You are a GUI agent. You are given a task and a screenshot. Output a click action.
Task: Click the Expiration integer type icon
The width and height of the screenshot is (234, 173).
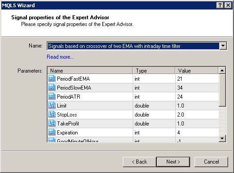coord(52,132)
